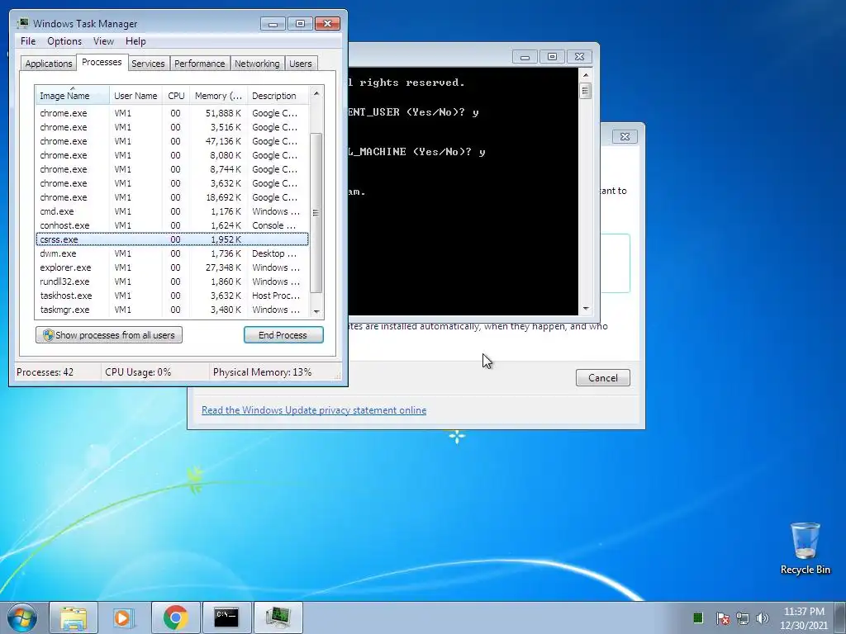Select the taskmgr.exe process row

[172, 310]
